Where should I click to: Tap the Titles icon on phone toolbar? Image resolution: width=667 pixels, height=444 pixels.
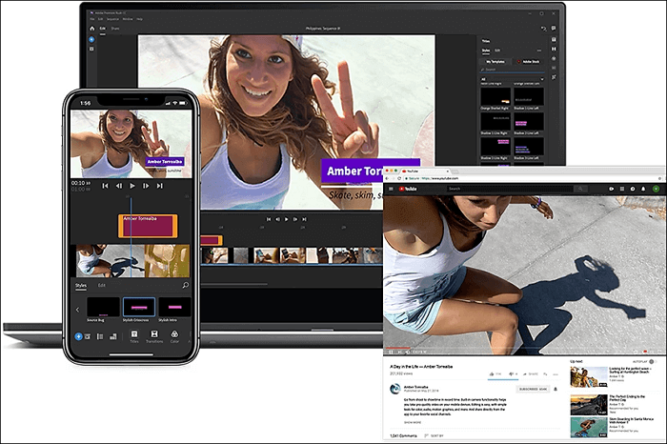133,336
